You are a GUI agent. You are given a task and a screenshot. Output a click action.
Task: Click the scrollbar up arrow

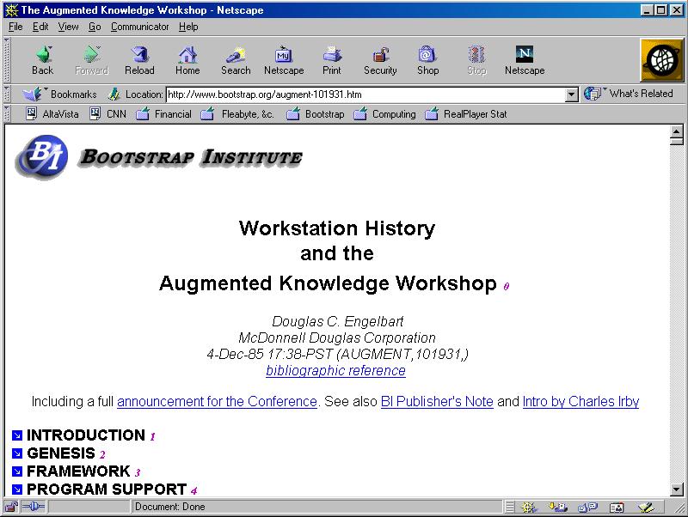tap(677, 131)
